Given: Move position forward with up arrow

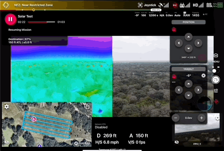Looking at the screenshot, I should pos(189,37).
